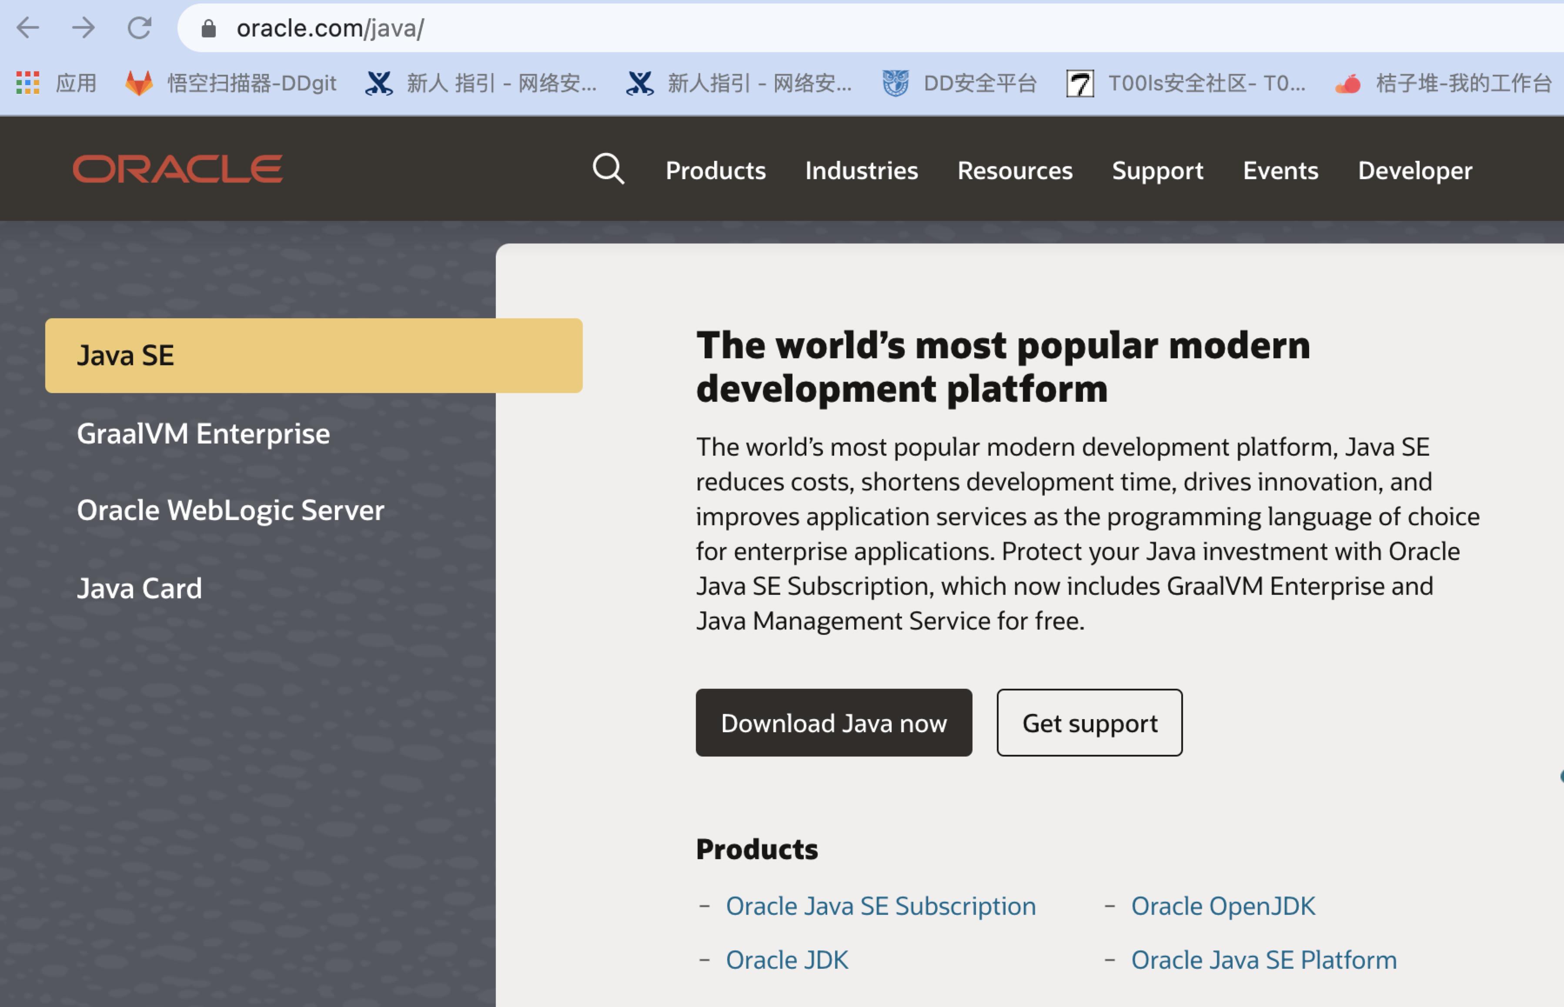Reload the page with refresh icon
Viewport: 1564px width, 1007px height.
139,27
